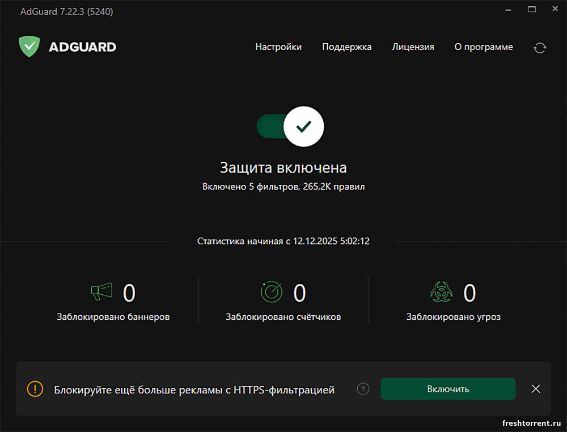Click the radar blocked trackers icon
Screen dimensions: 567x432
click(272, 293)
